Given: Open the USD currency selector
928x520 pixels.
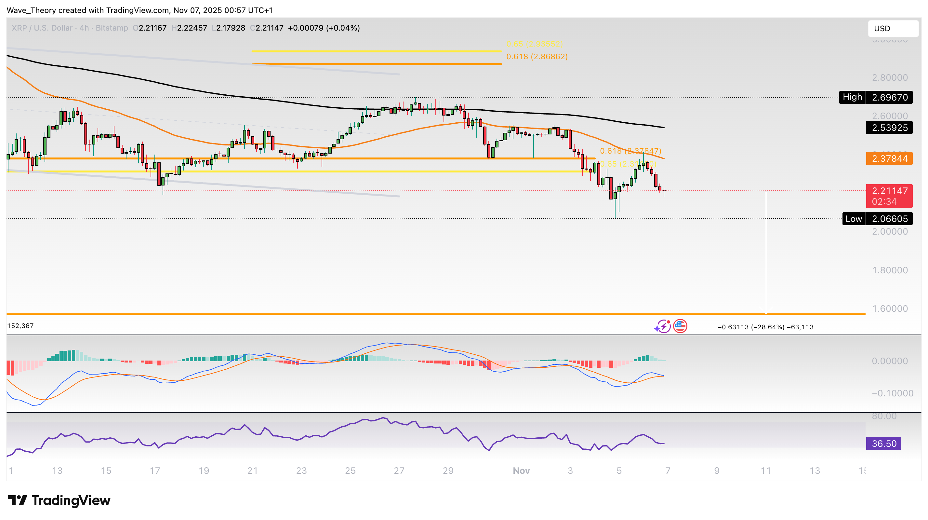Looking at the screenshot, I should 892,29.
